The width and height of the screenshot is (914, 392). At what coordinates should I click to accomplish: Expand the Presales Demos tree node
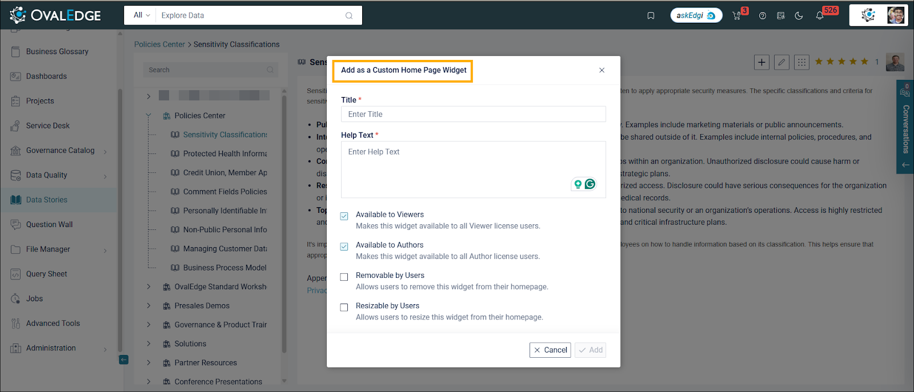149,306
